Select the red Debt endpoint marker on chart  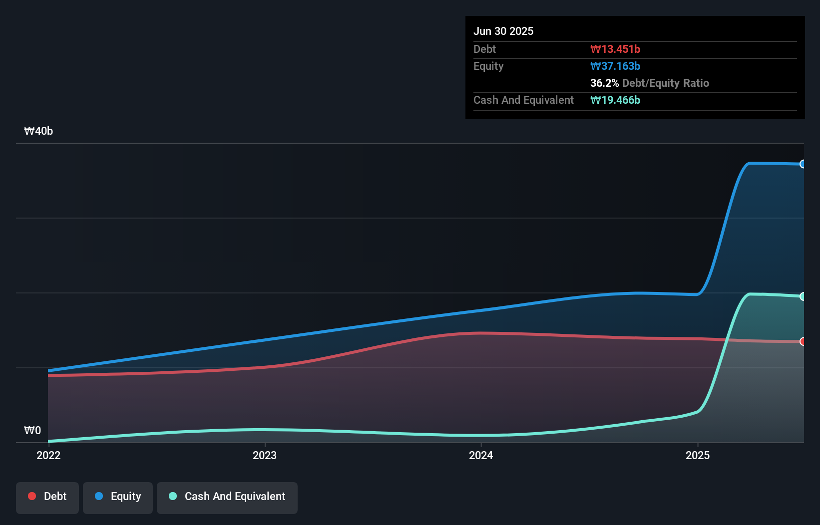803,342
